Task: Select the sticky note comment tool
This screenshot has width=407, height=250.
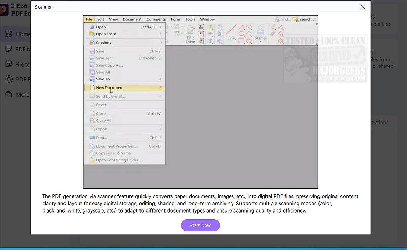Action: click(x=219, y=27)
